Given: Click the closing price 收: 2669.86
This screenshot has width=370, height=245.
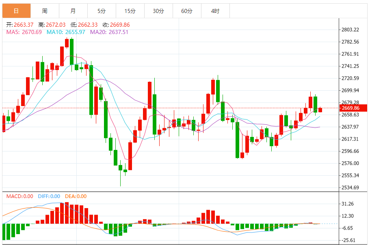Looking at the screenshot, I should [116, 25].
